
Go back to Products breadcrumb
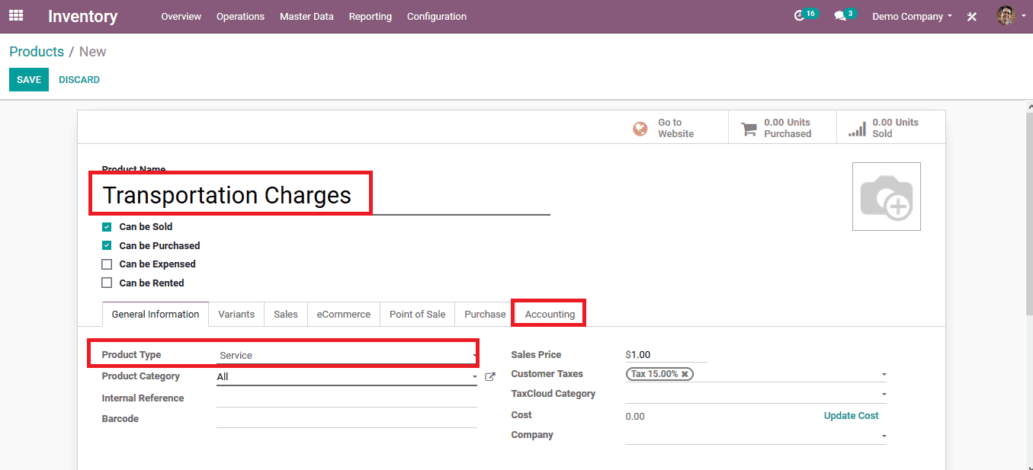tap(37, 52)
